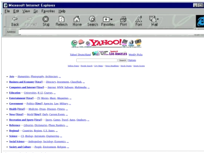
Task: Open the Social Science category link
Action: [x=17, y=142]
